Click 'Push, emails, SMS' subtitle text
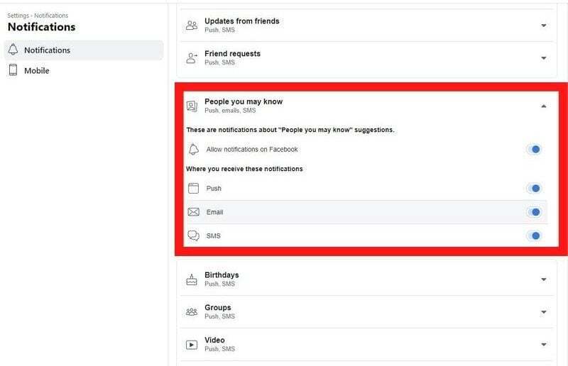 tap(230, 111)
